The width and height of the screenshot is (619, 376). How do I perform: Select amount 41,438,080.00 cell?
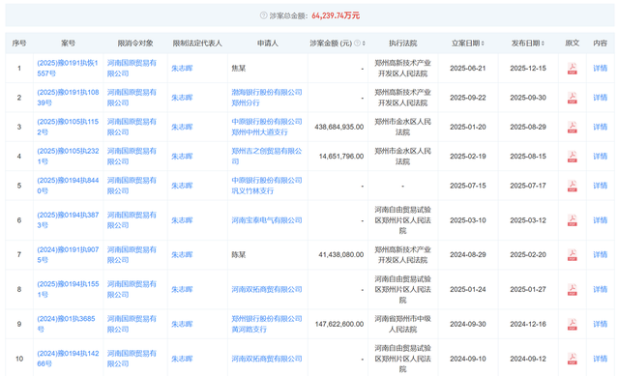[x=341, y=255]
